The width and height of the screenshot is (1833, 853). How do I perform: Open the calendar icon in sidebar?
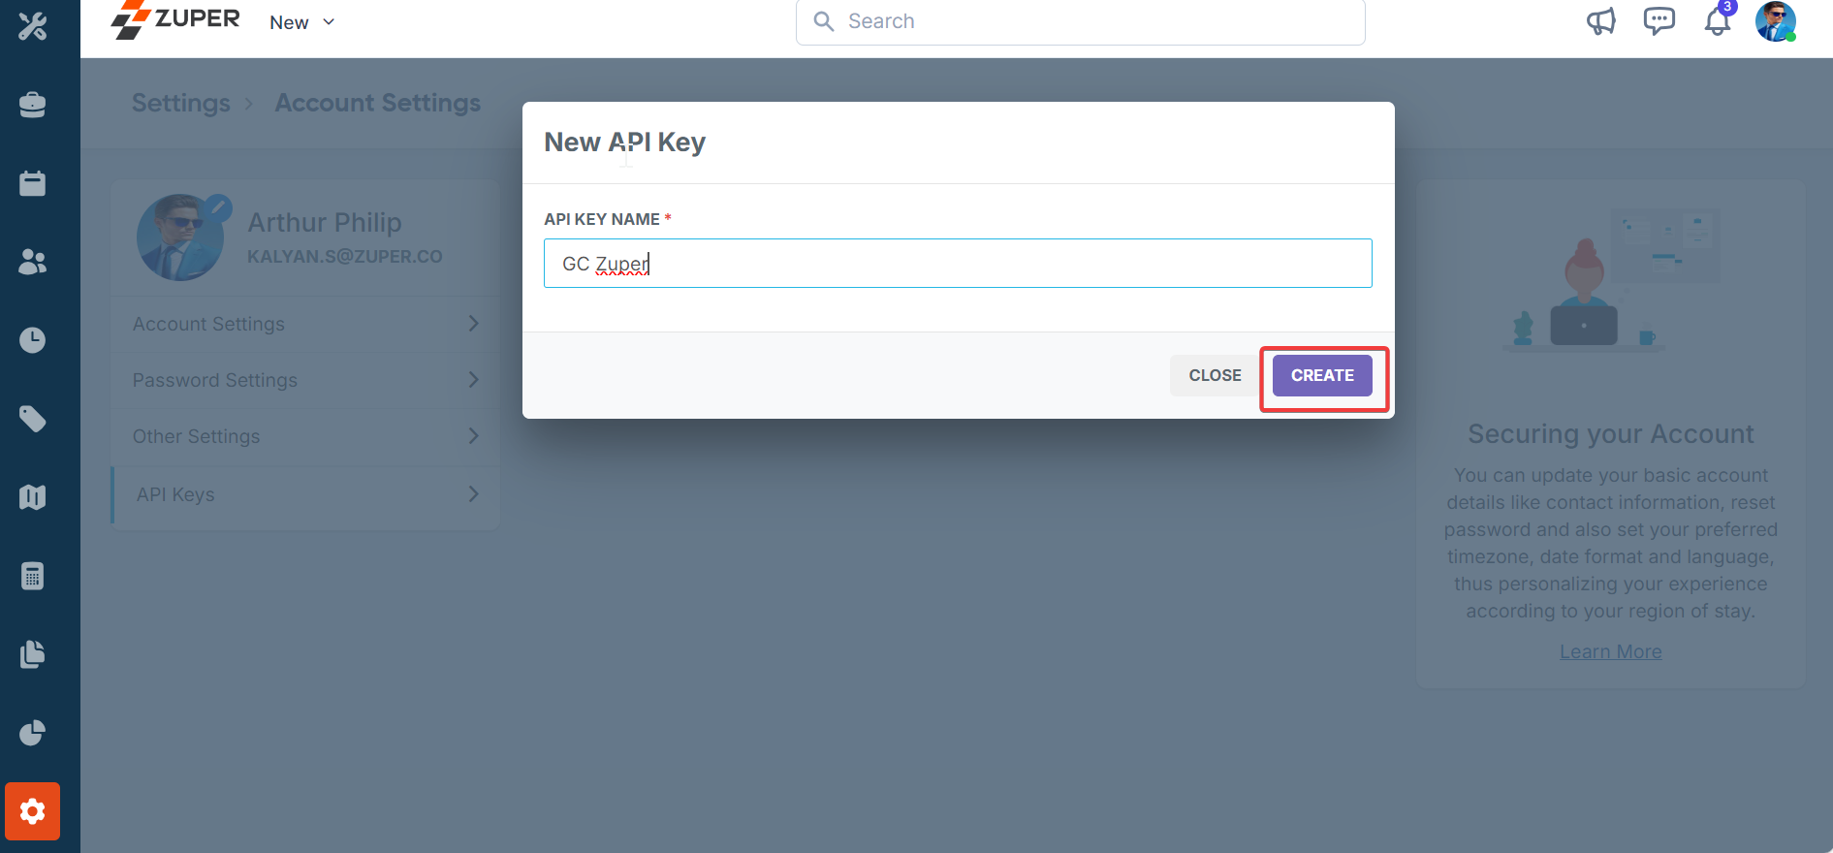click(x=32, y=183)
